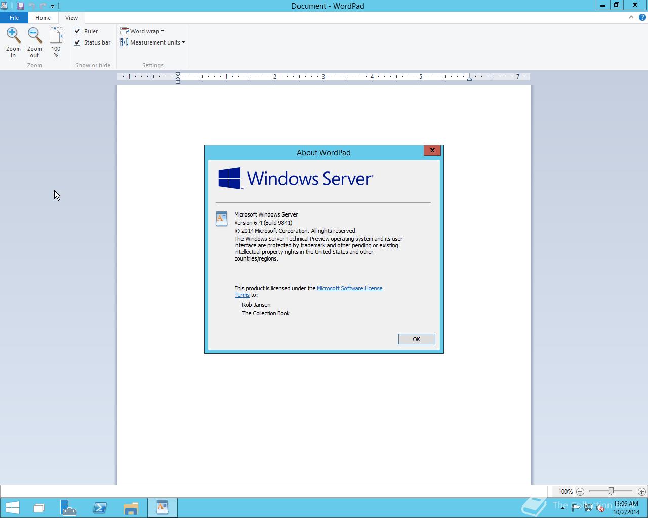648x518 pixels.
Task: Click the WordPad application icon in the title bar
Action: pyautogui.click(x=4, y=6)
